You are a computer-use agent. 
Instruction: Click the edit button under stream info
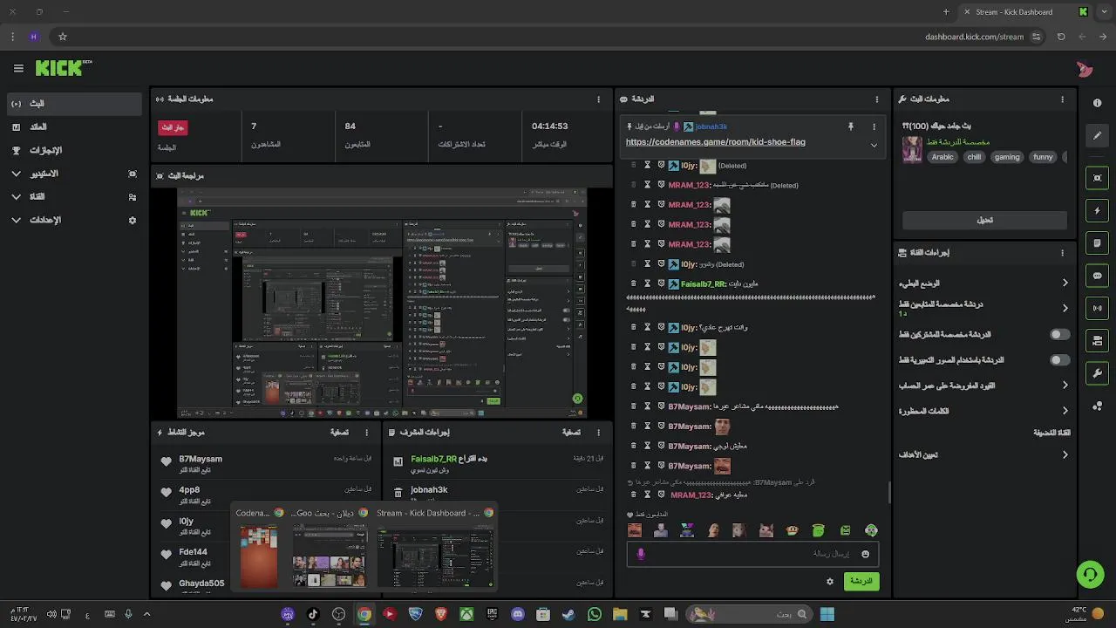pyautogui.click(x=984, y=220)
